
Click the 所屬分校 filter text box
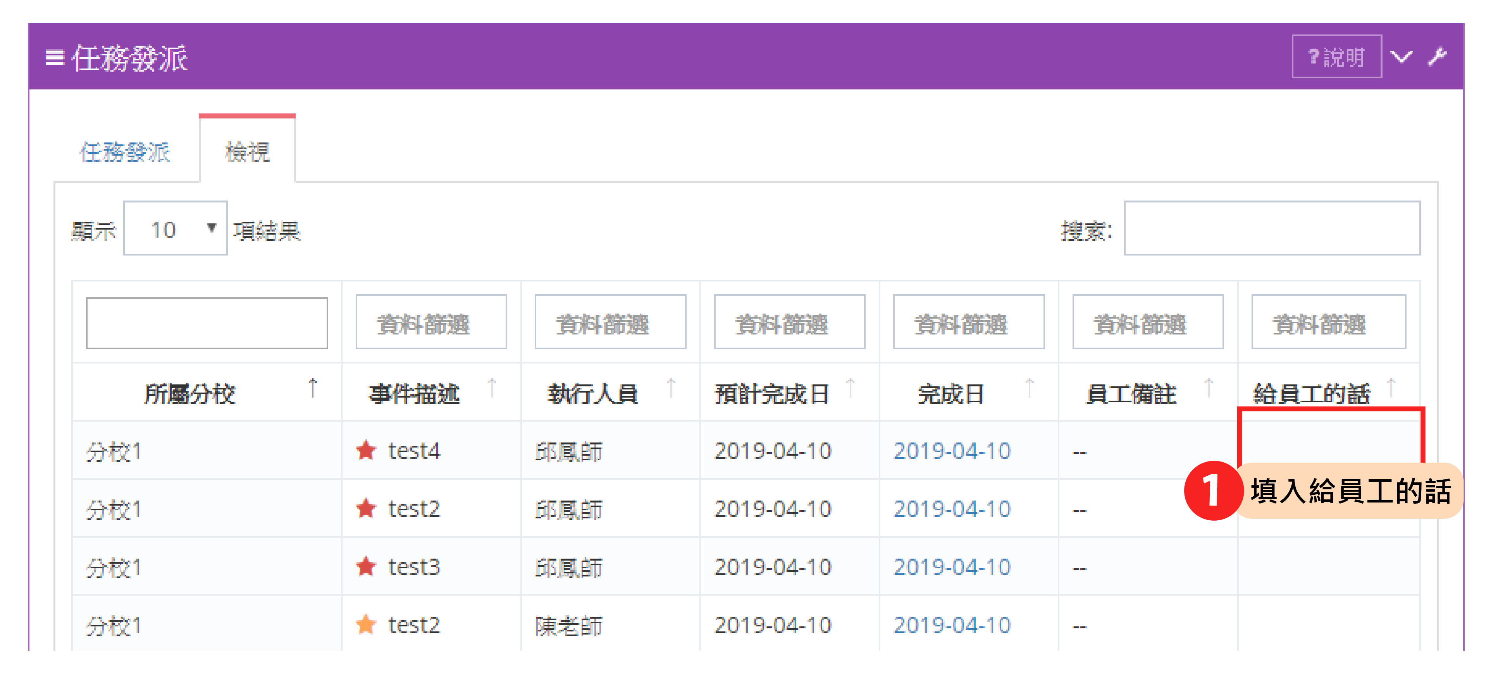[x=207, y=323]
